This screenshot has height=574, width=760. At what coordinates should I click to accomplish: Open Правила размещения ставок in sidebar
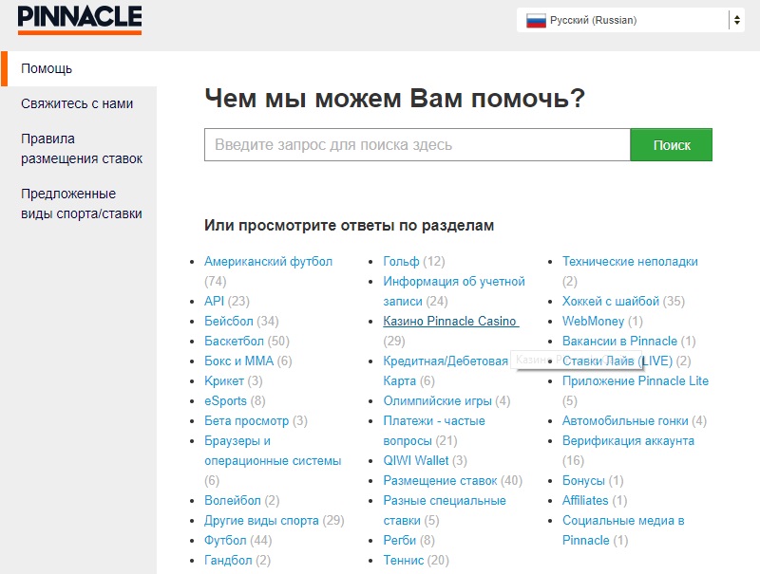click(82, 149)
